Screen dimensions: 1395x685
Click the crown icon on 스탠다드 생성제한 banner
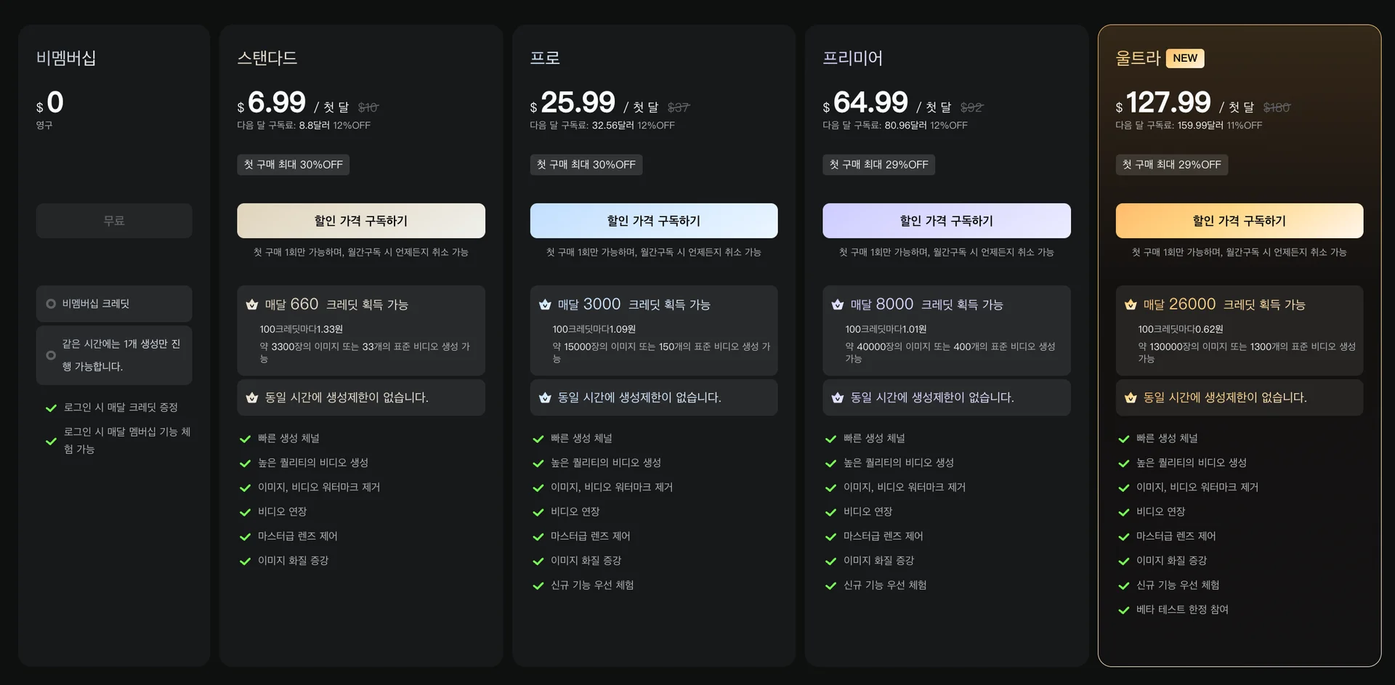point(252,397)
